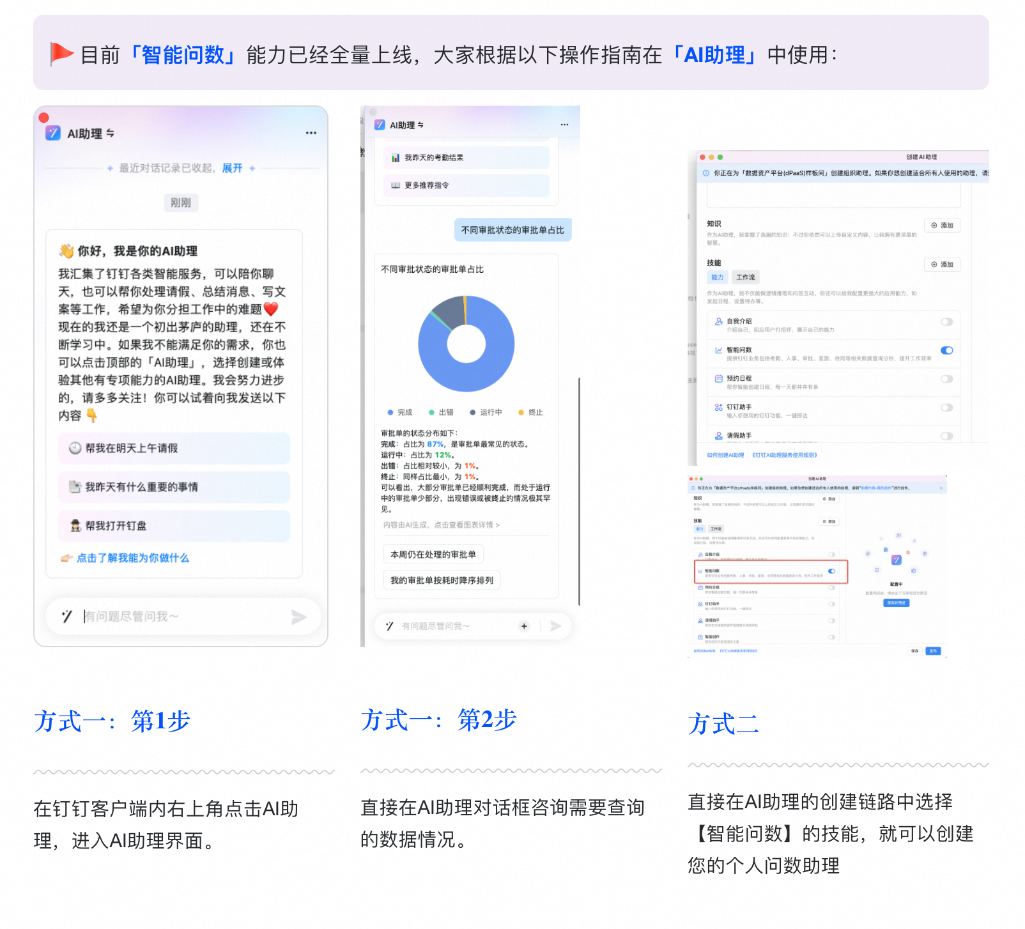Click the 自我介绍 skill icon in upper window
1025x929 pixels.
click(719, 322)
